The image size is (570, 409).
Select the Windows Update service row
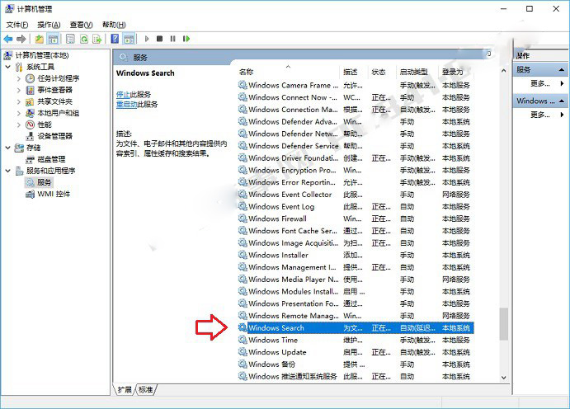[x=356, y=352]
